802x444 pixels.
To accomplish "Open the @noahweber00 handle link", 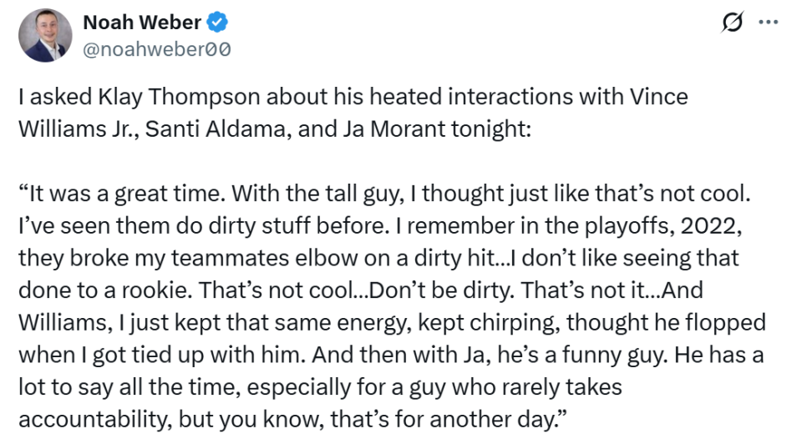I will pos(157,49).
